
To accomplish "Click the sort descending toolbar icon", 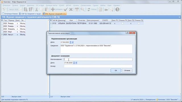I will [31, 9].
